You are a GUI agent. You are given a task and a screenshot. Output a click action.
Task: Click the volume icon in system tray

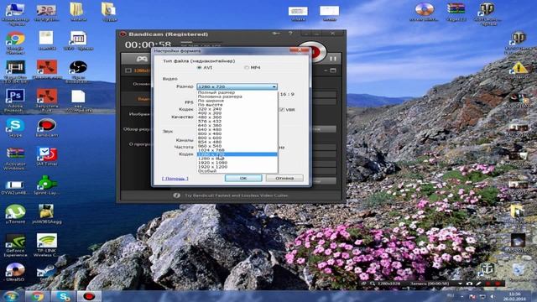(x=493, y=296)
